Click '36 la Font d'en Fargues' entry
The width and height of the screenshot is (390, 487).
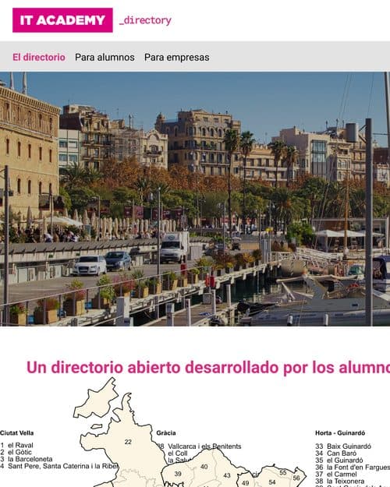353,467
